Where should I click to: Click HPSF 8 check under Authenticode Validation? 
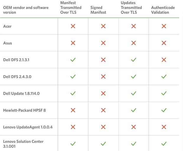[164, 110]
